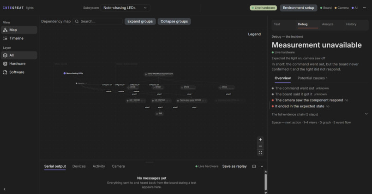
Task: Click the AI status indicator
Action: click(354, 8)
